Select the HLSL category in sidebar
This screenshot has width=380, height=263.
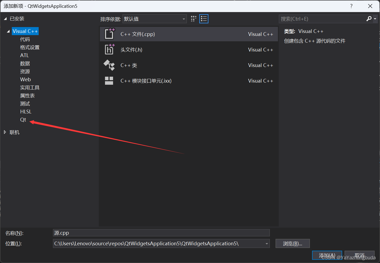point(26,112)
